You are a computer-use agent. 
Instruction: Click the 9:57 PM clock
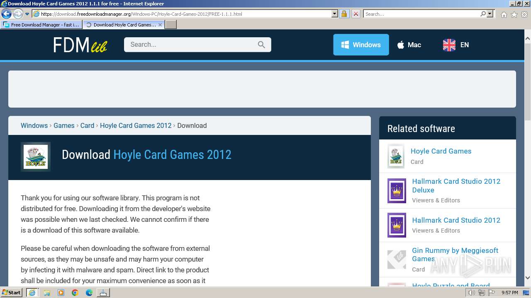[x=509, y=293]
